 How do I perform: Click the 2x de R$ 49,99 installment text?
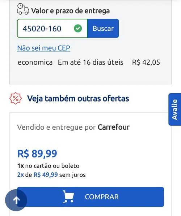point(51,175)
